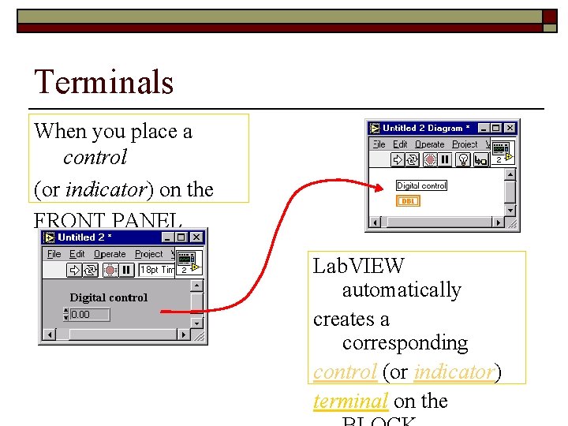Click VI connector icon in Diagram window
568x426 pixels.
pos(503,153)
